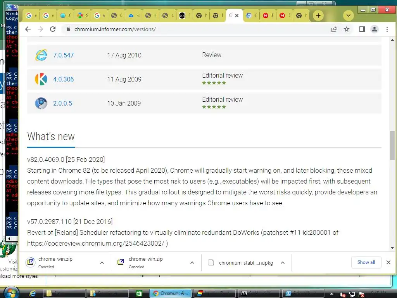Click the blue Chromium icon for 2.0.0.5

click(x=41, y=103)
